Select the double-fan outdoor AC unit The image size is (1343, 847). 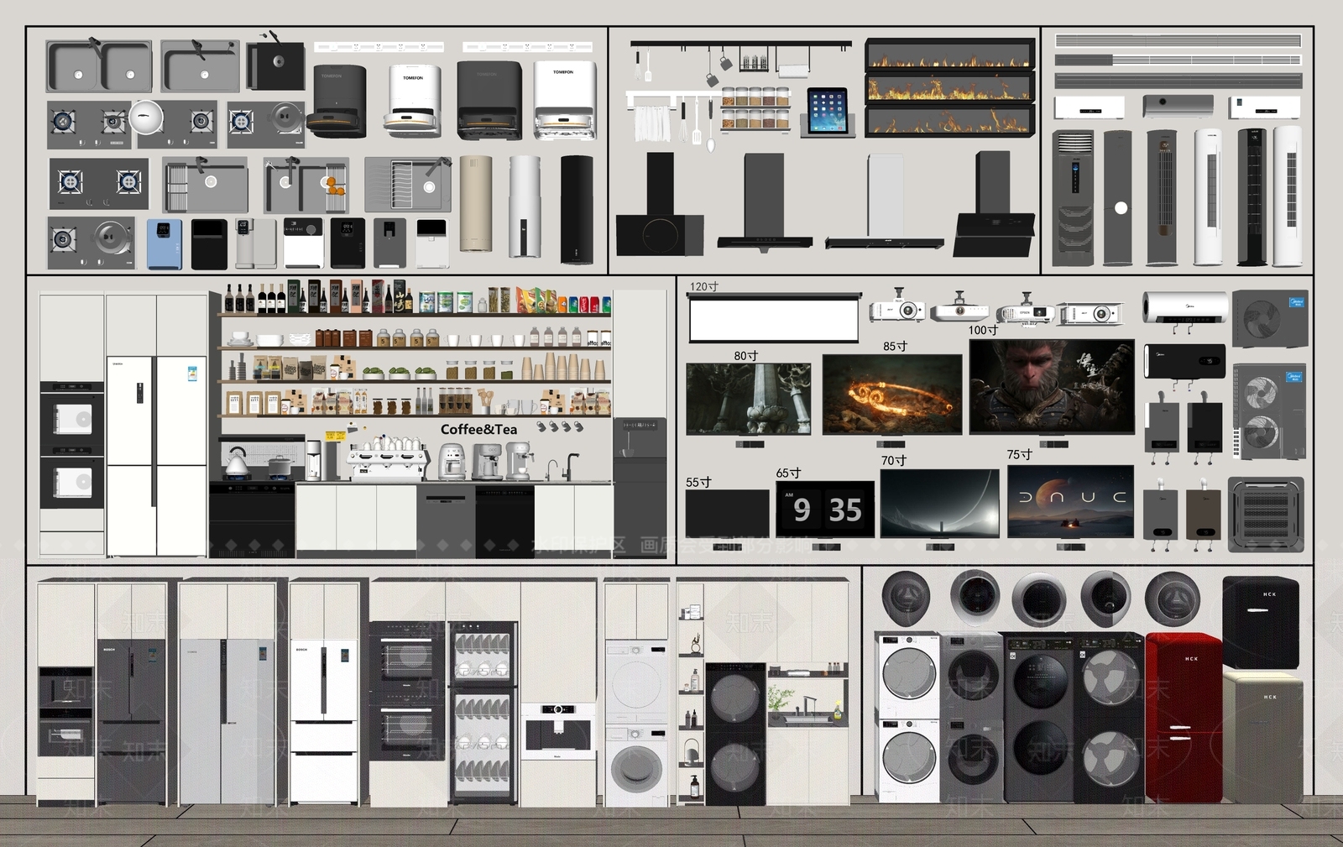tap(1269, 411)
